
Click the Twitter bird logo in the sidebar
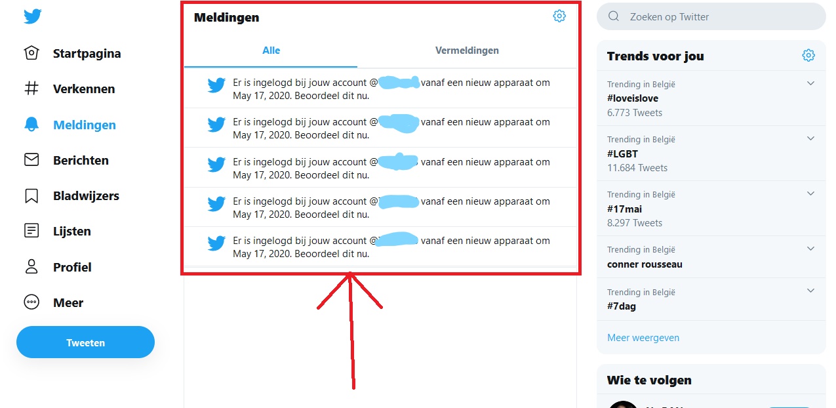(32, 16)
